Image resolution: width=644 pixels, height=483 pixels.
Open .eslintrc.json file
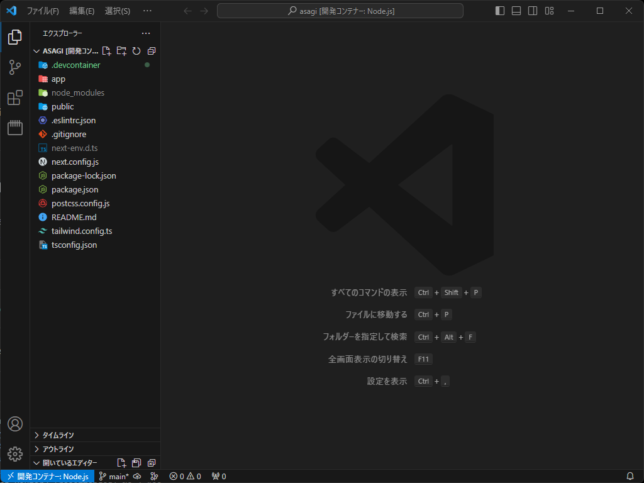[x=94, y=120]
